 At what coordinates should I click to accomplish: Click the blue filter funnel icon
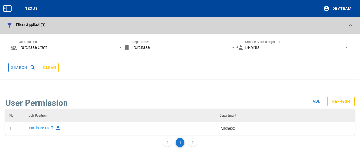click(9, 25)
